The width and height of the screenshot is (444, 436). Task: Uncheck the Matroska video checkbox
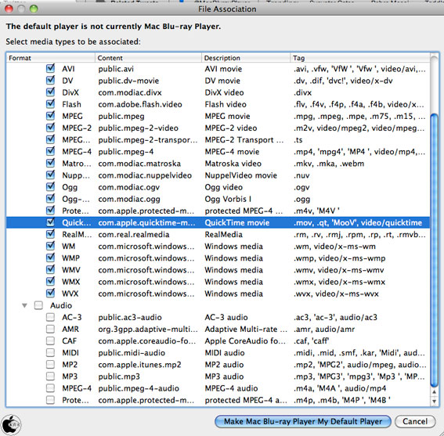click(x=50, y=164)
